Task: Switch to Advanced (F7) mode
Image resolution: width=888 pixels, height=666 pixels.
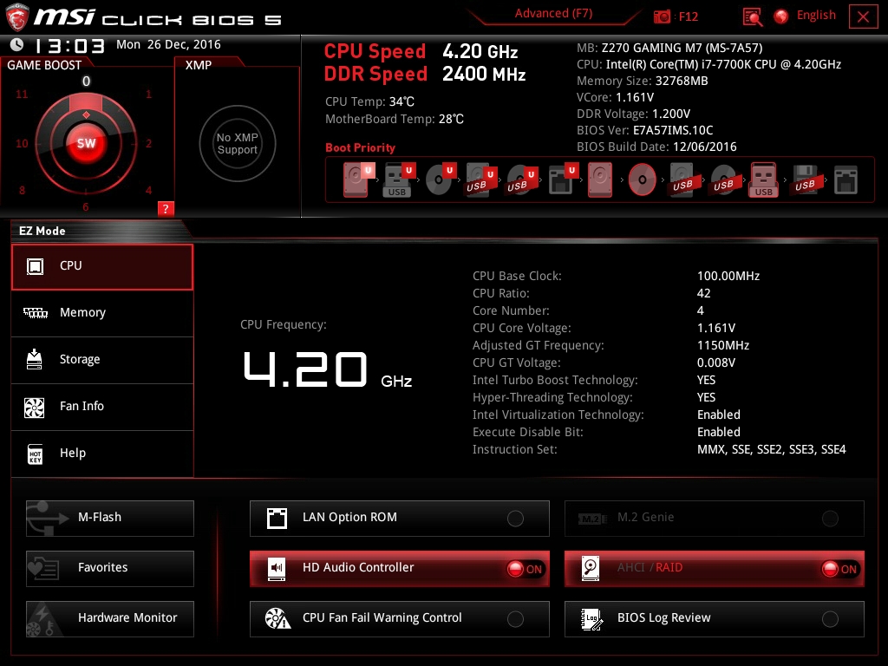Action: coord(553,14)
